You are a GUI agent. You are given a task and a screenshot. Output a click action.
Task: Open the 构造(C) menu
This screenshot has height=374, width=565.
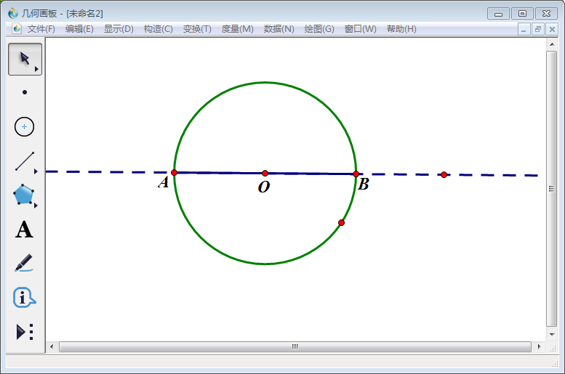pos(158,29)
